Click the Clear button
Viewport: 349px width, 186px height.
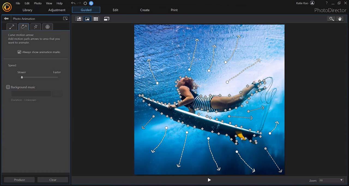(53, 180)
